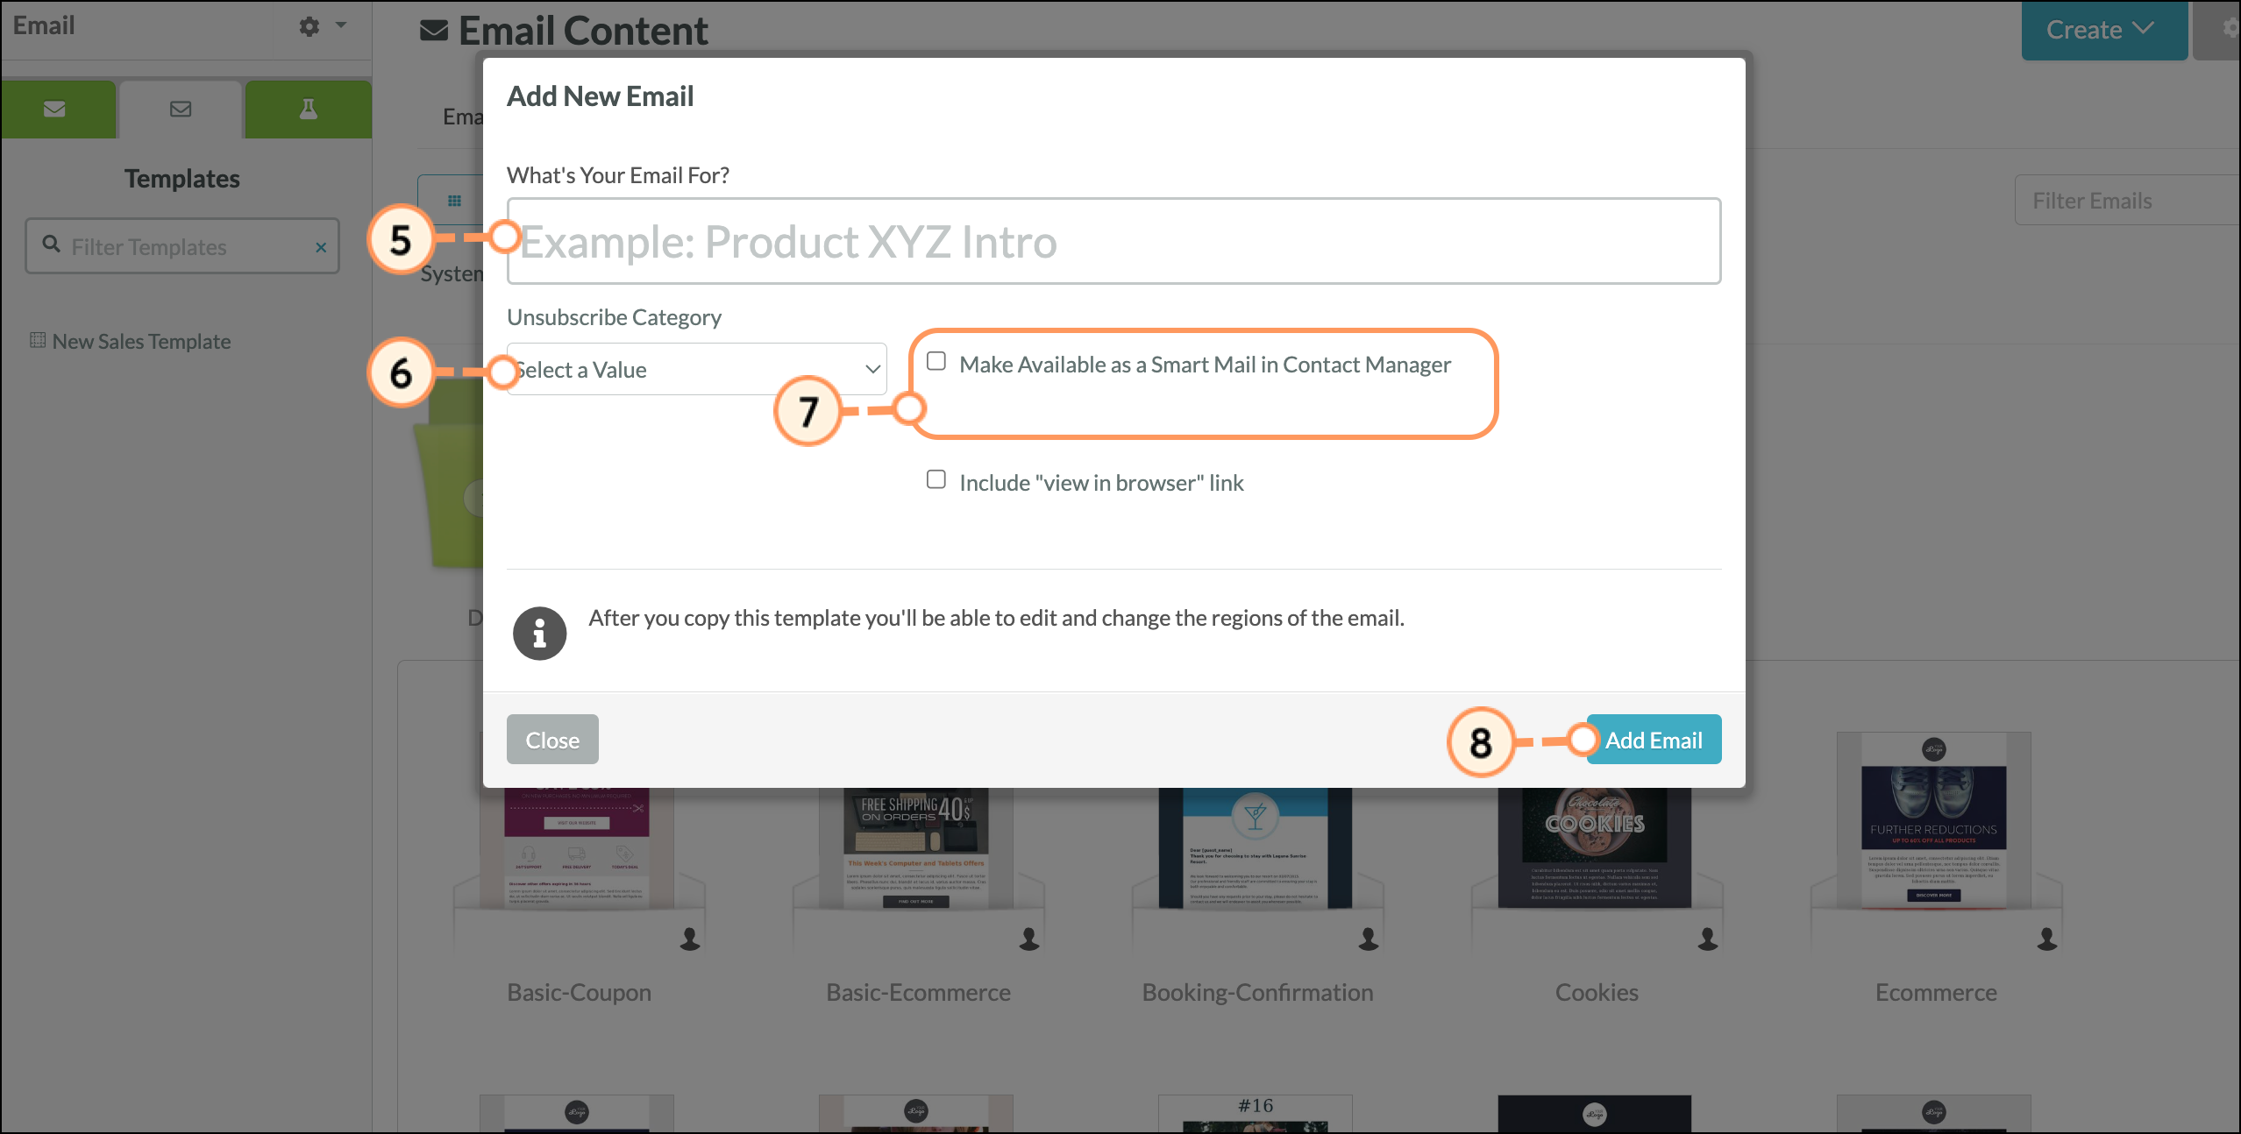Click the user icon on Basic-Coupon template
2241x1134 pixels.
point(690,939)
